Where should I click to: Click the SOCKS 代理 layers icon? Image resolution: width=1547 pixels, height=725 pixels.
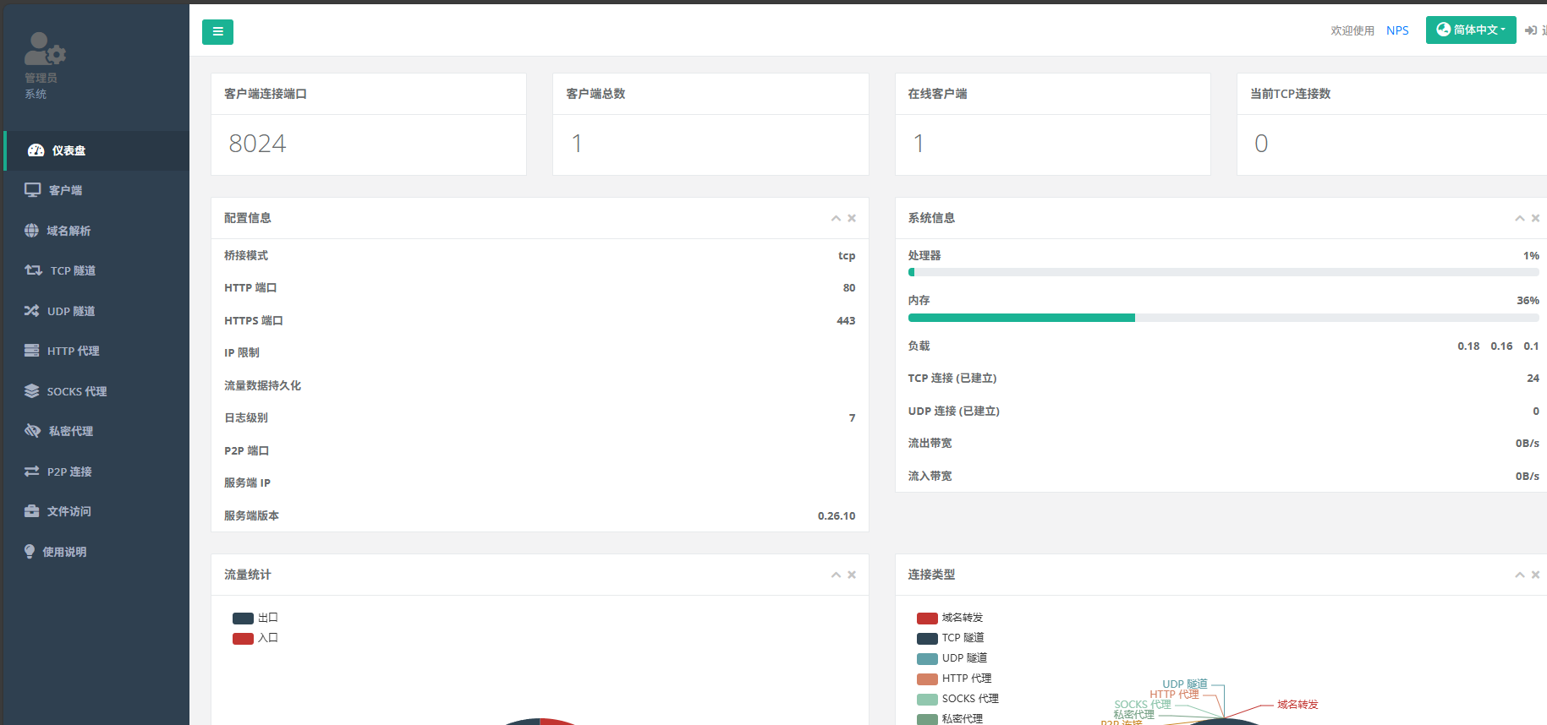pyautogui.click(x=31, y=391)
